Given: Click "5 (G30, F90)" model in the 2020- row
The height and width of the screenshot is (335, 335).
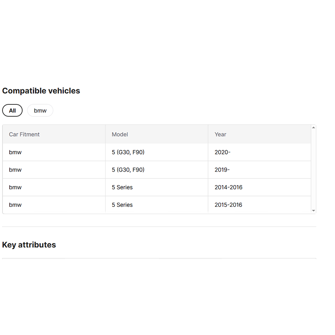Looking at the screenshot, I should [128, 152].
